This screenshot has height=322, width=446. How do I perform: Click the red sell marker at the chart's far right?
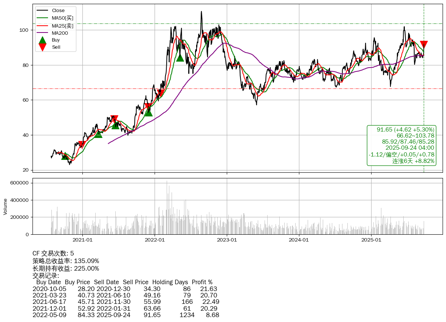click(424, 44)
